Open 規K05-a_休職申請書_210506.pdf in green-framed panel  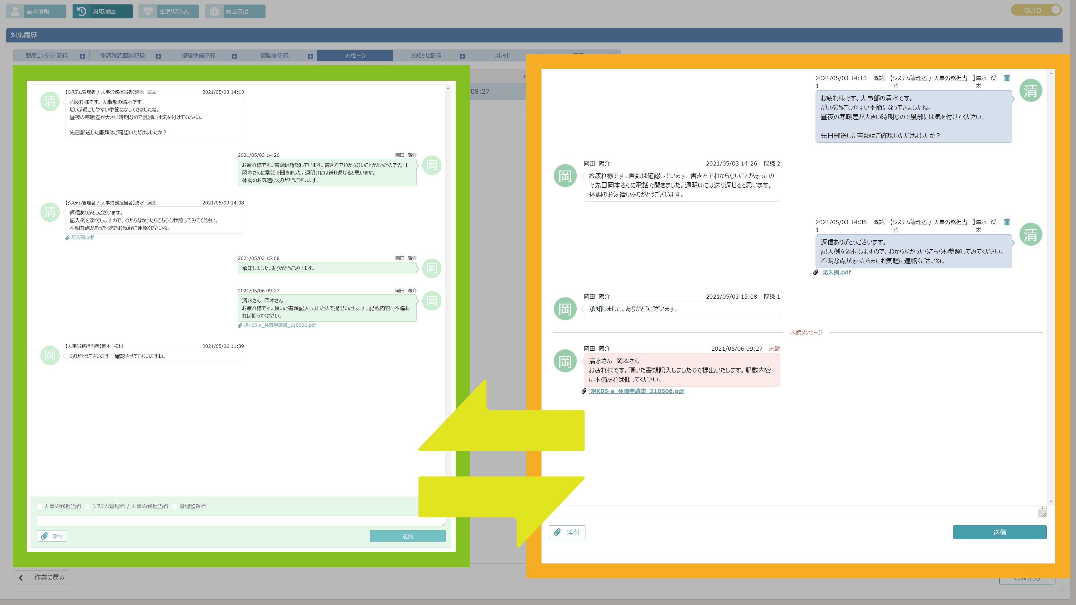click(279, 325)
